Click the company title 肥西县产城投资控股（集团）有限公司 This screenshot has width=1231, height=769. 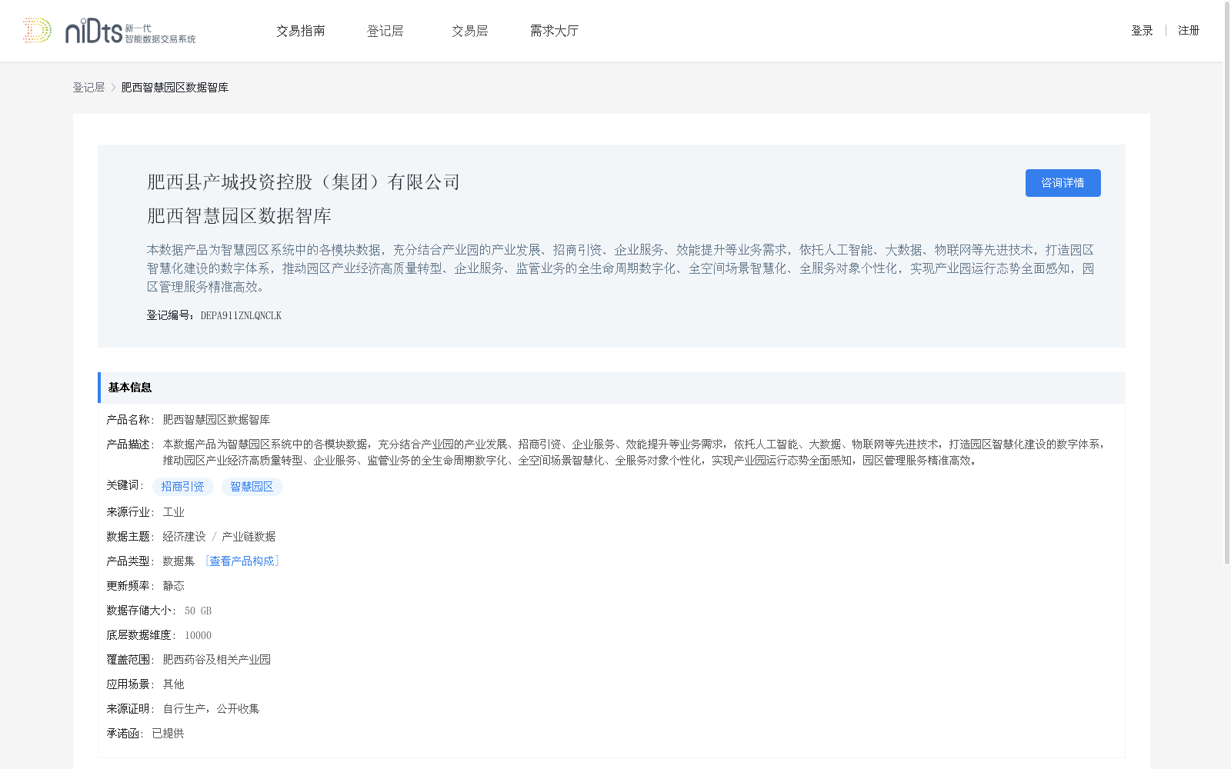point(304,182)
